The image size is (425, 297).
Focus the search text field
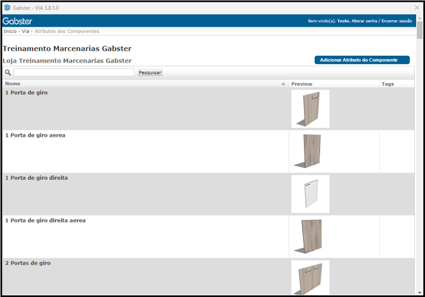(74, 73)
